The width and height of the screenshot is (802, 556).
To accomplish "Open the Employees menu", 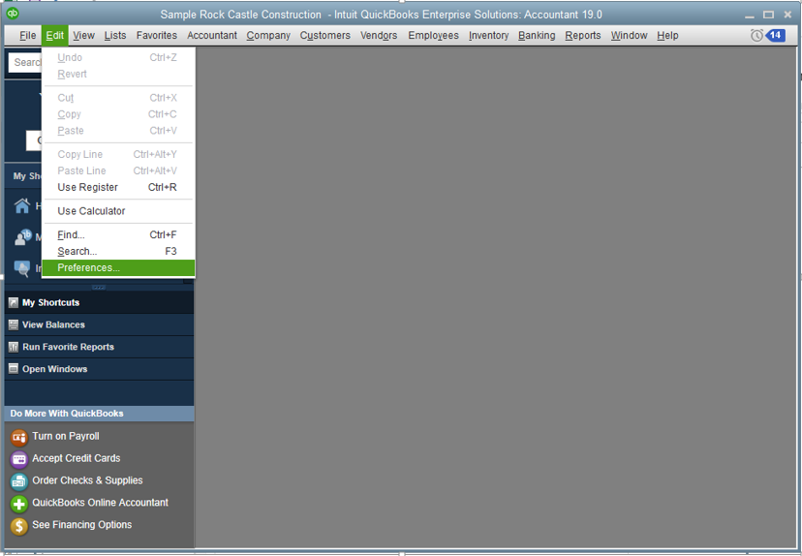I will 433,35.
